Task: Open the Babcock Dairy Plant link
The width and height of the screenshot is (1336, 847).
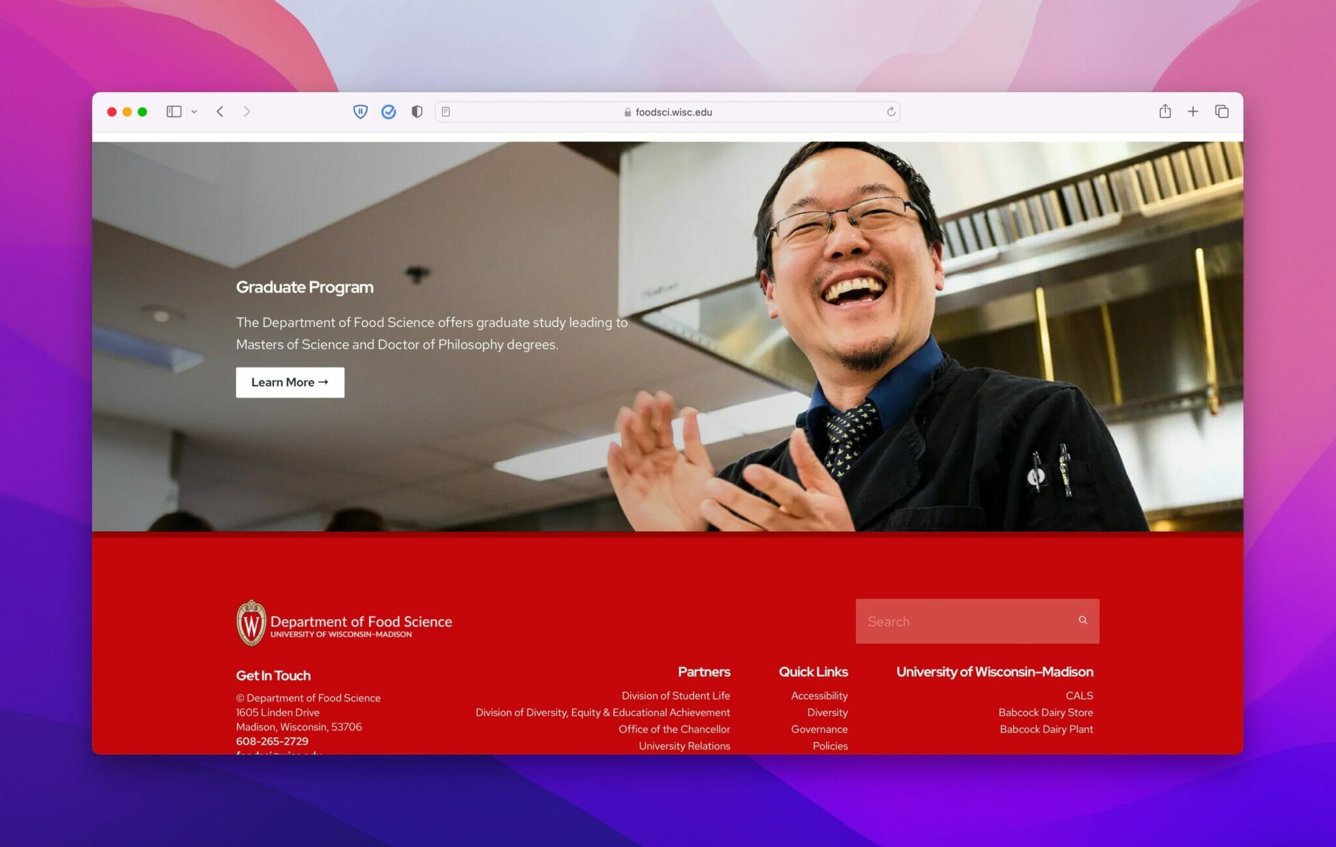Action: pyautogui.click(x=1046, y=729)
